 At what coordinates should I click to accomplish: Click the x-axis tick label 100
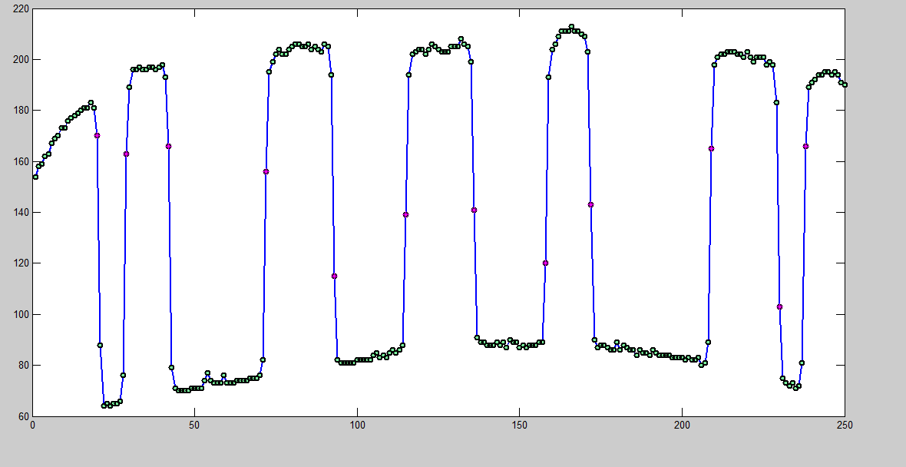click(x=357, y=424)
